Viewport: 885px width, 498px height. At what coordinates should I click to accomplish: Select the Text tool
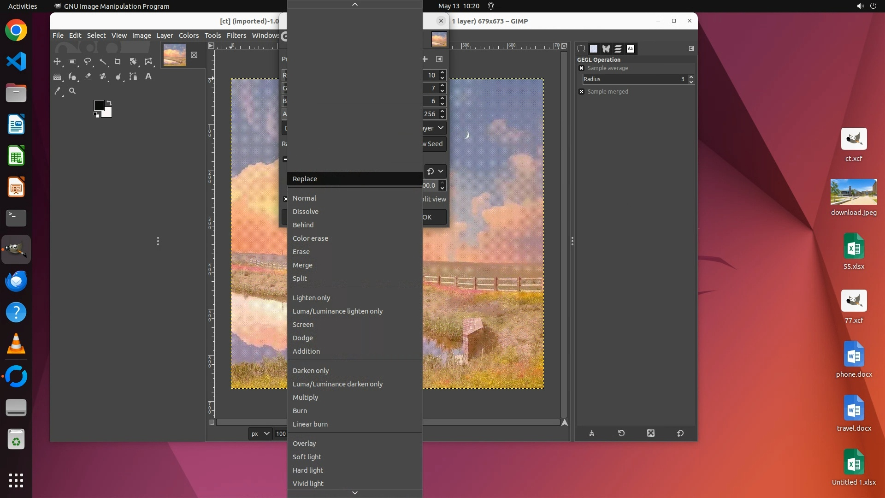pos(148,77)
